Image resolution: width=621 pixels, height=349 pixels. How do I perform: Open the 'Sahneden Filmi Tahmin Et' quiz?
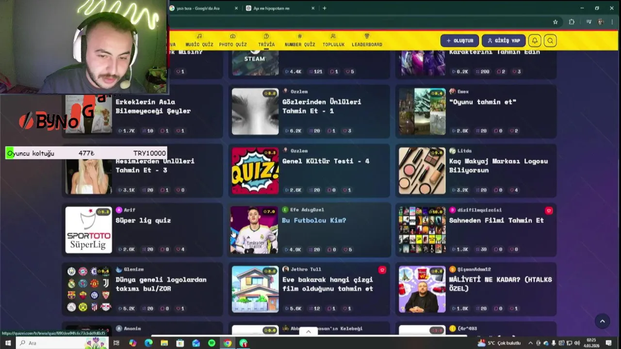point(496,220)
